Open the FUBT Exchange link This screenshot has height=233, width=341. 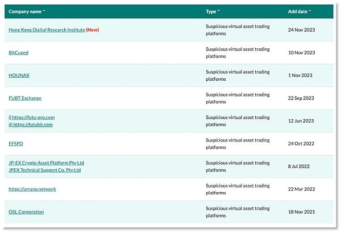tap(25, 98)
